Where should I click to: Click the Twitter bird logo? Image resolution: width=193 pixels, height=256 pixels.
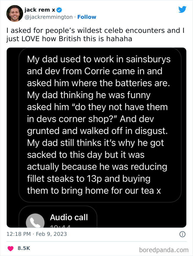[183, 9]
